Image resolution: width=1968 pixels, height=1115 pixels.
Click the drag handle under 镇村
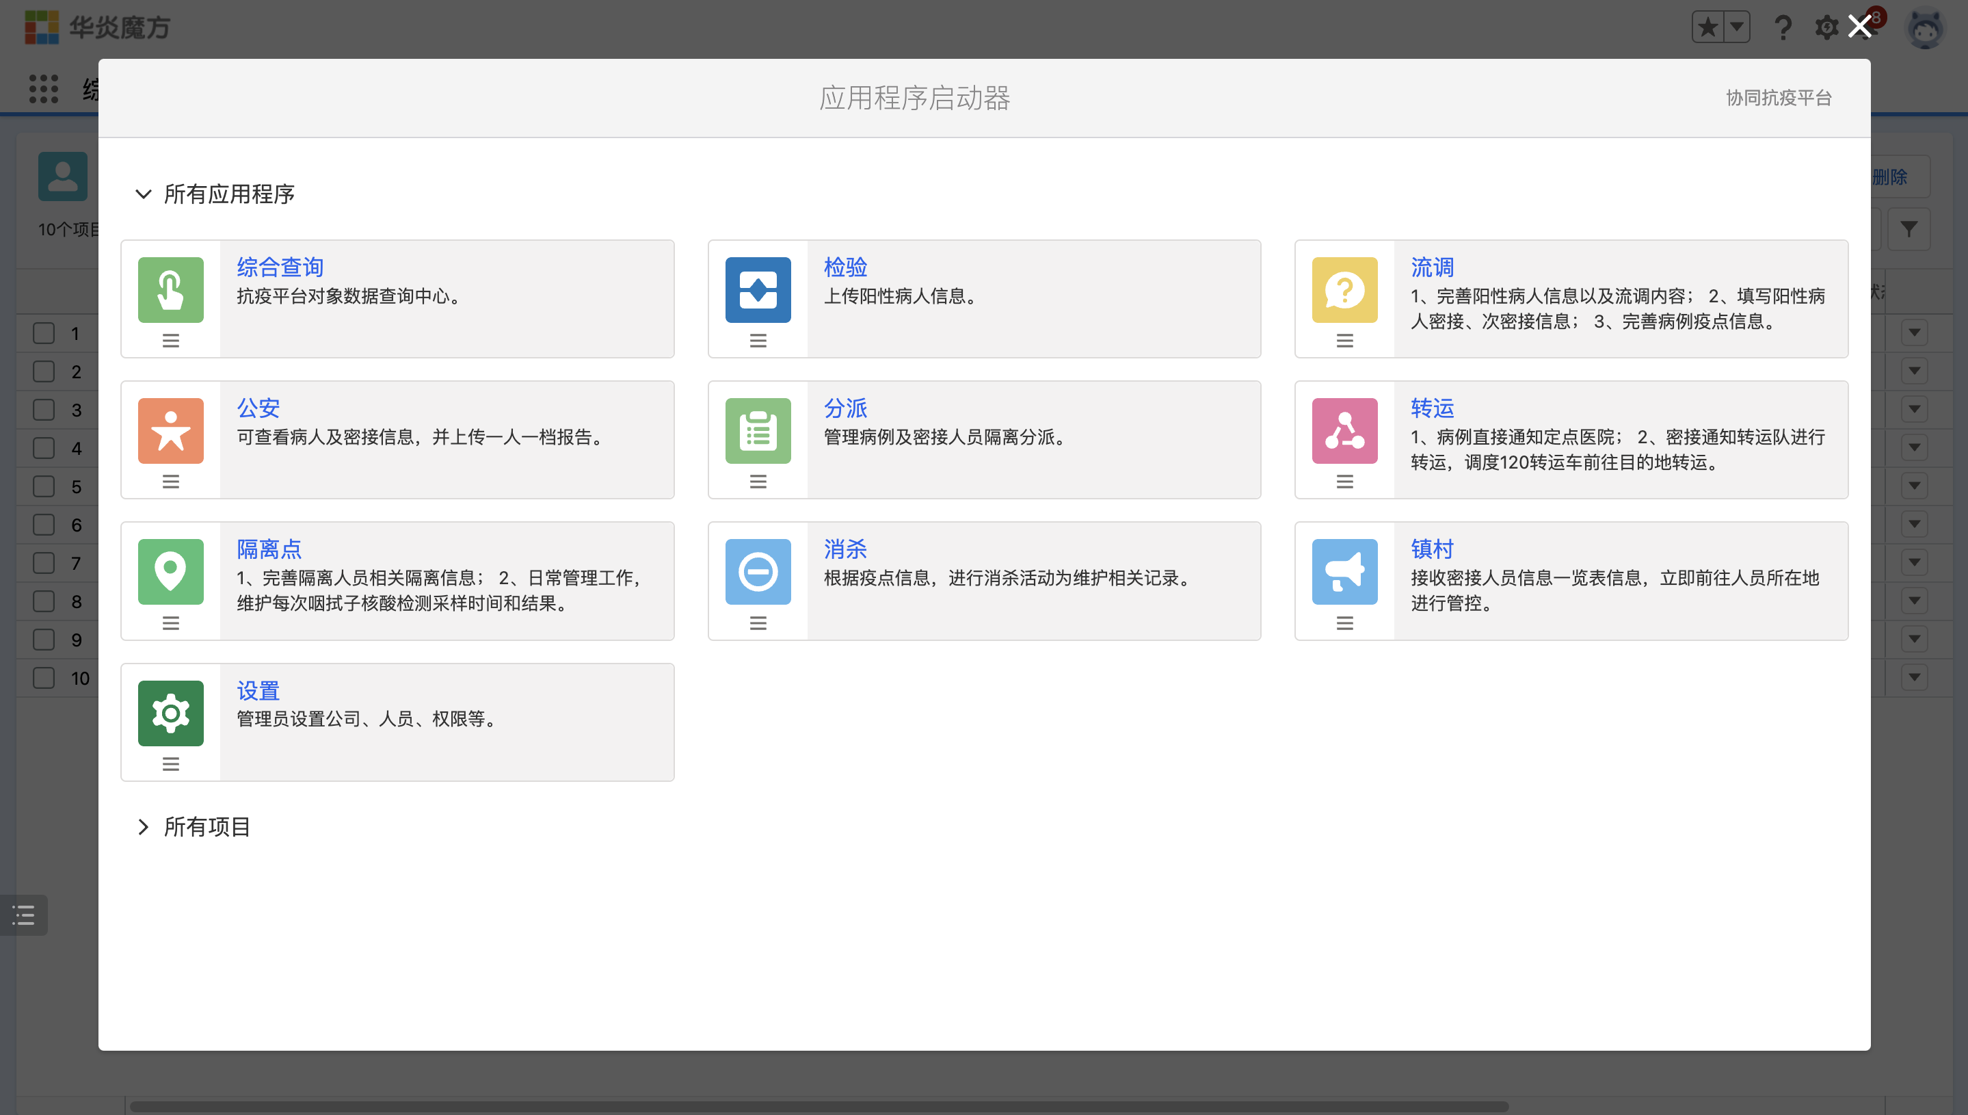[1344, 623]
